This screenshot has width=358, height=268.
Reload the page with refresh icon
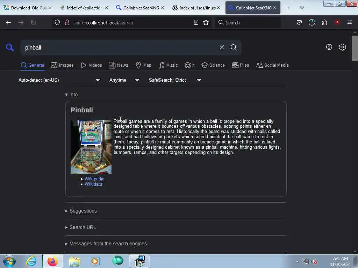(x=34, y=23)
